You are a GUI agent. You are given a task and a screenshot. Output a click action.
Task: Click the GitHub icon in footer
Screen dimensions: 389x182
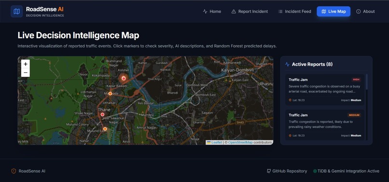coord(269,171)
